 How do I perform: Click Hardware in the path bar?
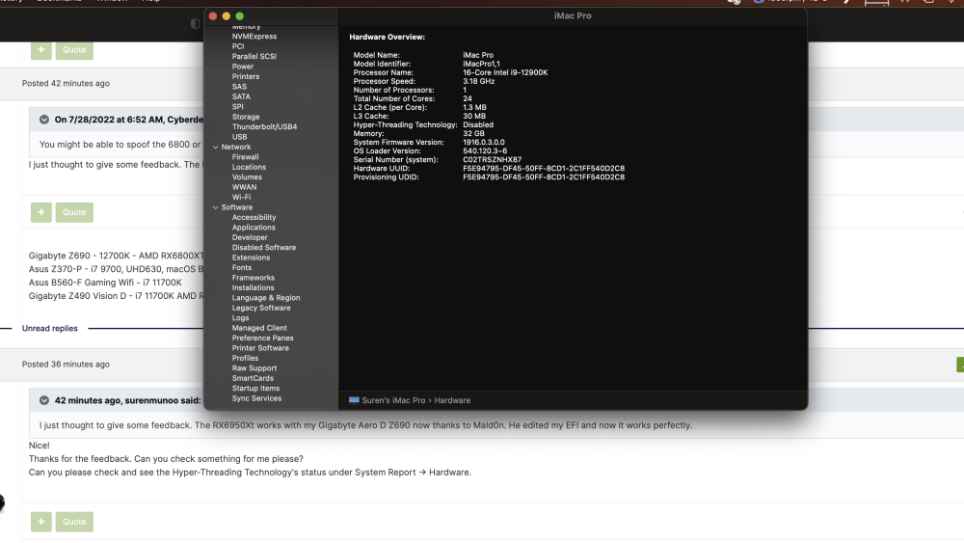452,400
